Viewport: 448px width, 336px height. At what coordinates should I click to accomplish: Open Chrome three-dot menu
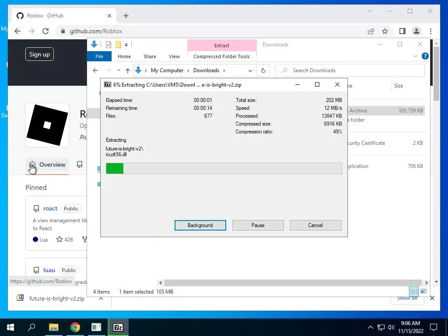[430, 31]
